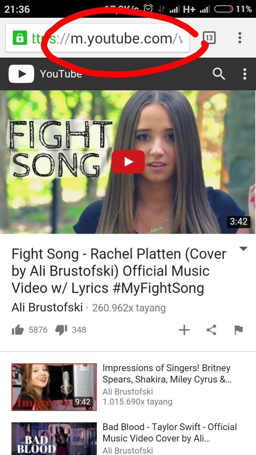Tap the YouTube header text
This screenshot has height=455, width=256.
61,74
